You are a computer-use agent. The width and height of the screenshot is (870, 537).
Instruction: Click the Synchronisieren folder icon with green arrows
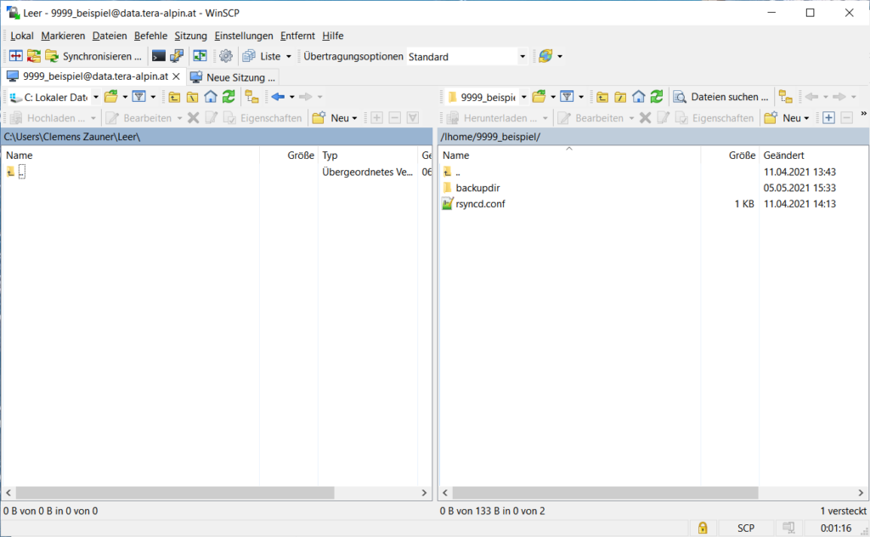(x=52, y=56)
